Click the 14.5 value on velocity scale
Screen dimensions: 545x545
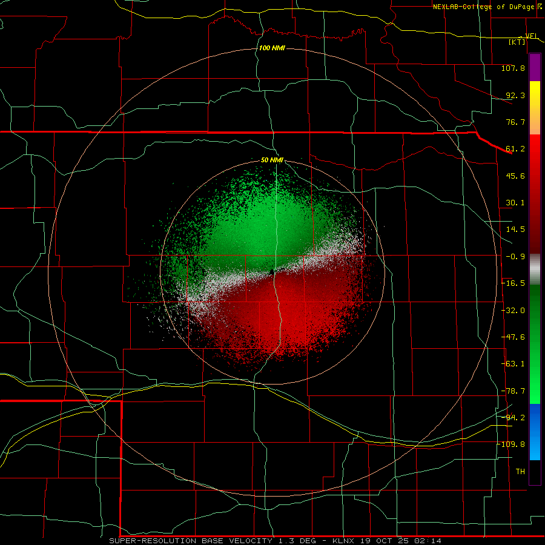pos(515,230)
